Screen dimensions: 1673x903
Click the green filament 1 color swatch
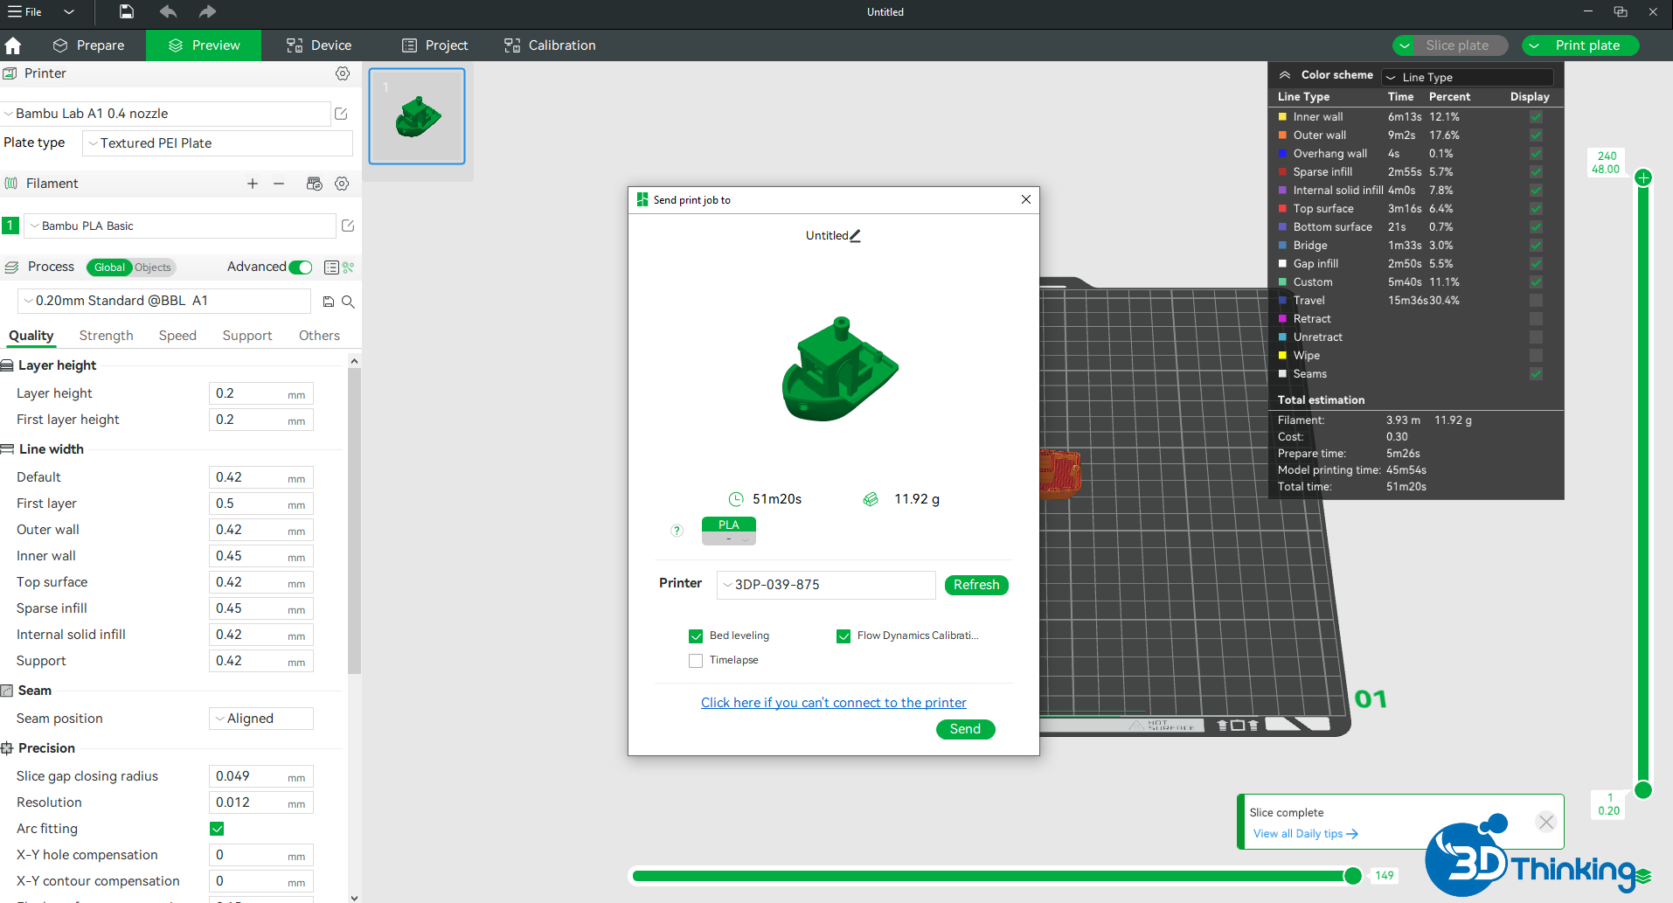click(x=10, y=226)
